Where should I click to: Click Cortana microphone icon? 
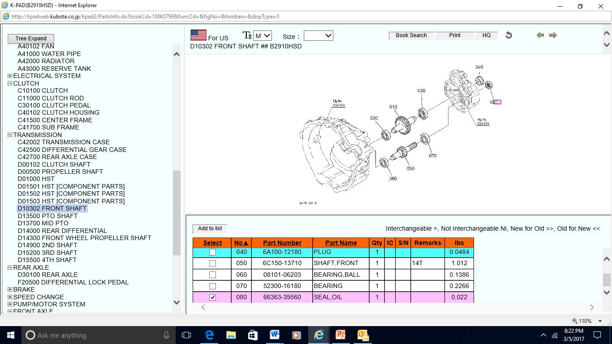click(166, 335)
